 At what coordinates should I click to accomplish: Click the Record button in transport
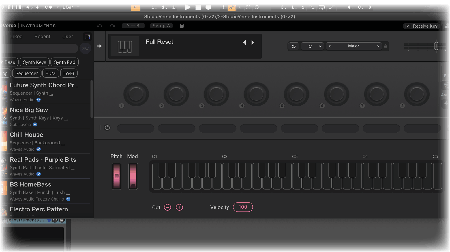[208, 7]
